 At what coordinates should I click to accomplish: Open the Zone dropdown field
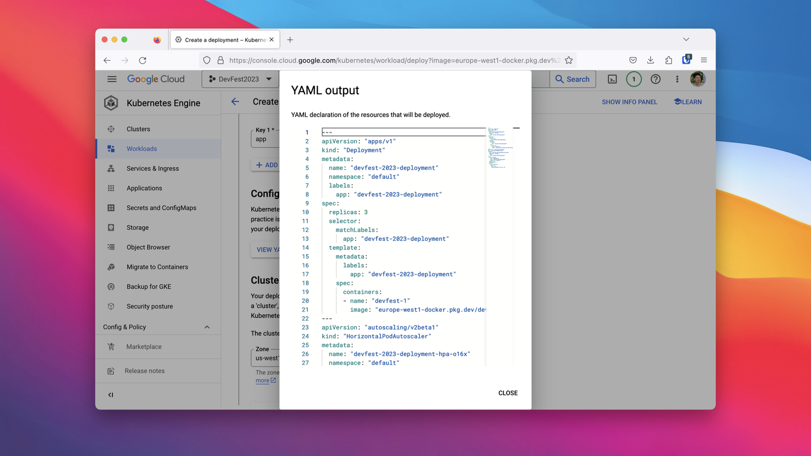coord(265,357)
